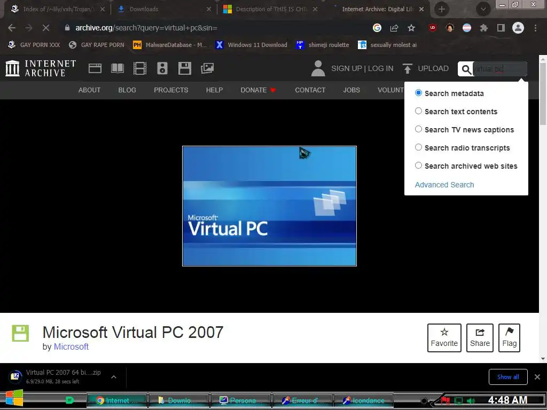The height and width of the screenshot is (410, 547).
Task: Go back to the previous page
Action: coord(12,28)
